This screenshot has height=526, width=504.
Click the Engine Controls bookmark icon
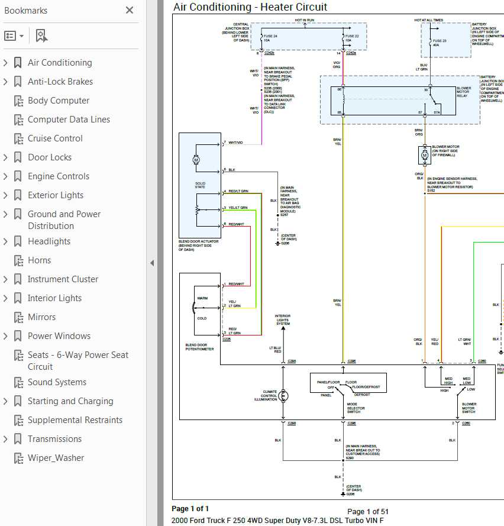coord(18,176)
